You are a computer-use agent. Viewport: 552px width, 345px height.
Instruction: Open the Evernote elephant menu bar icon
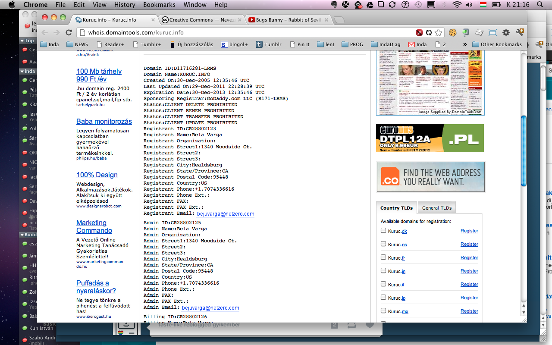334,5
